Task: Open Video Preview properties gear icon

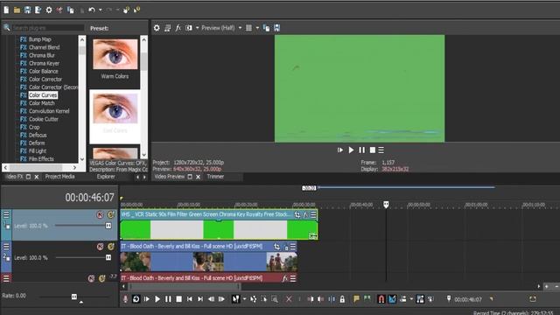Action: tap(157, 28)
